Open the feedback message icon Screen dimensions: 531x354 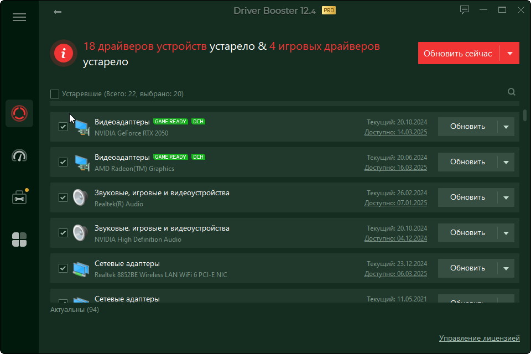click(x=465, y=10)
